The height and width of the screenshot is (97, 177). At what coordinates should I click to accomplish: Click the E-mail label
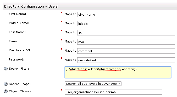[14, 41]
